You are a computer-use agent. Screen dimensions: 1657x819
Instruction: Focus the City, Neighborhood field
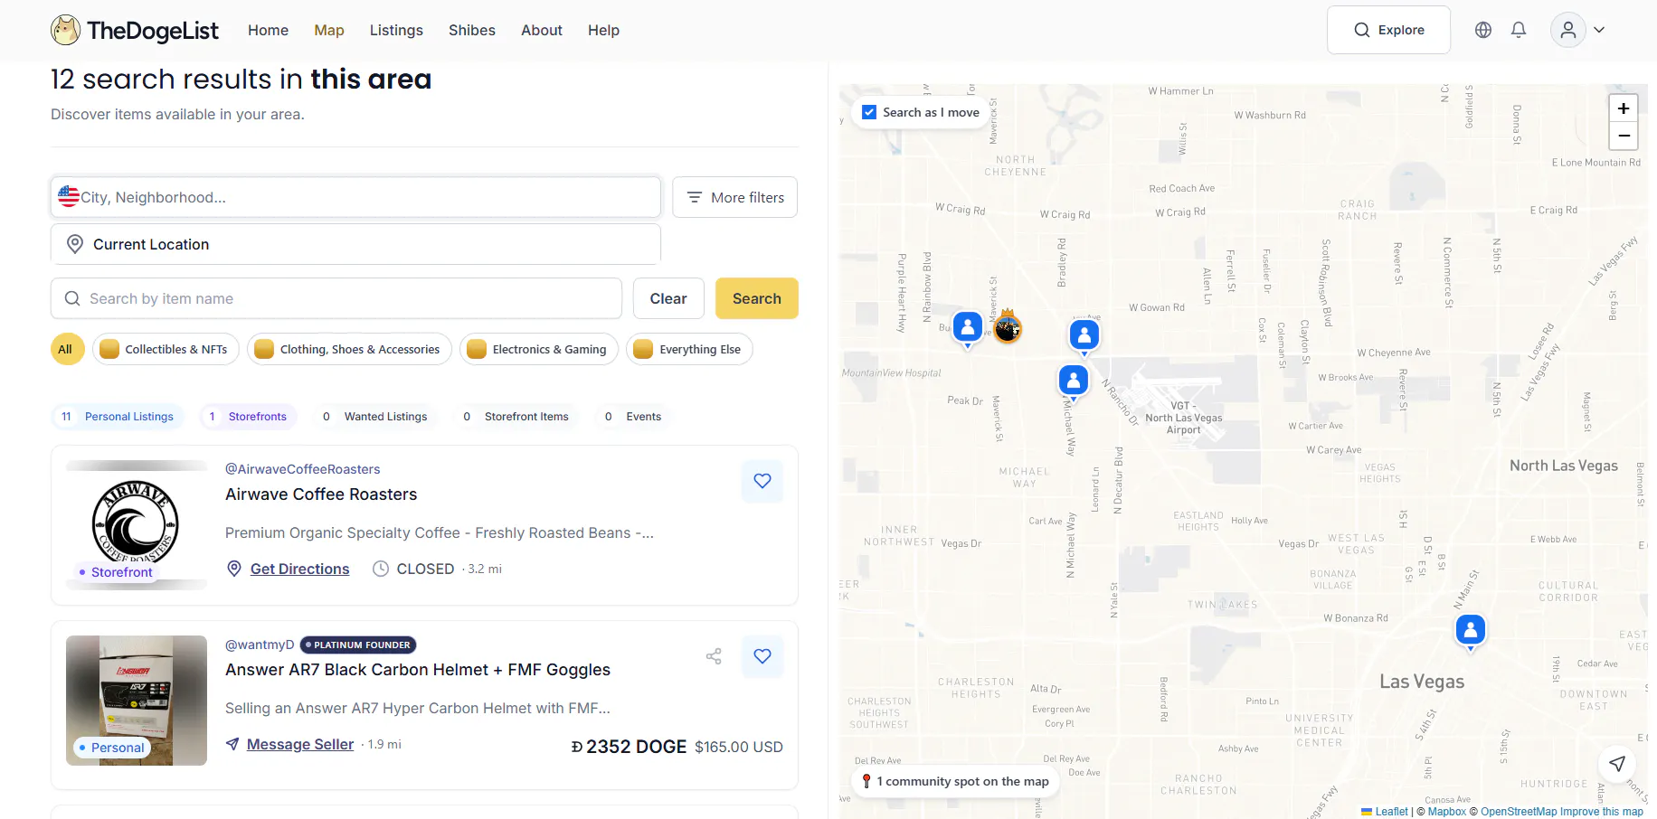pyautogui.click(x=355, y=197)
